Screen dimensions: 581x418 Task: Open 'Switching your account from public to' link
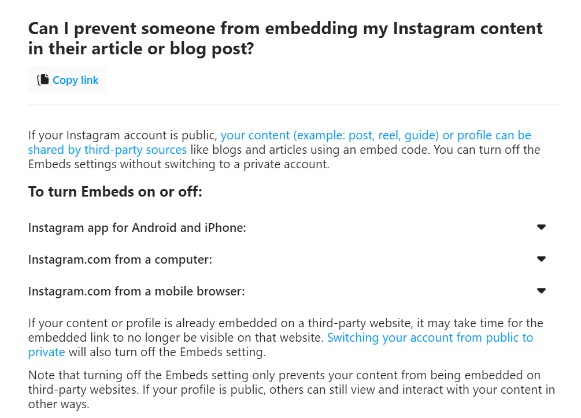click(430, 338)
